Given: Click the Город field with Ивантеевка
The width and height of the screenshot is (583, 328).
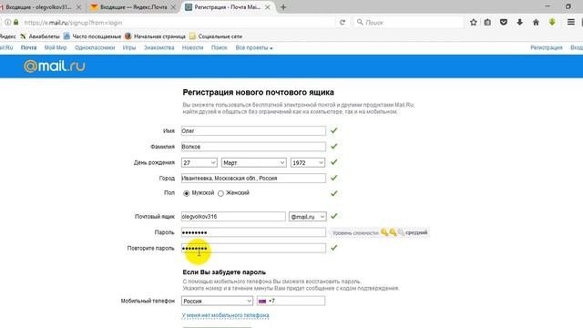Looking at the screenshot, I should [x=253, y=179].
